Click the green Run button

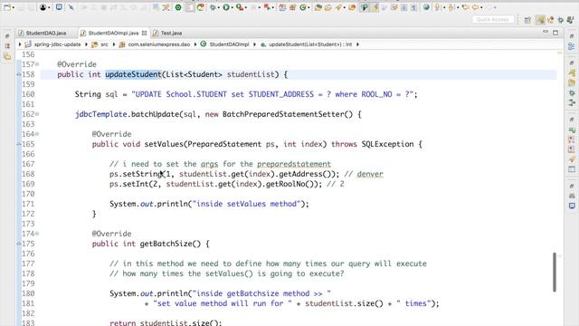coord(226,7)
